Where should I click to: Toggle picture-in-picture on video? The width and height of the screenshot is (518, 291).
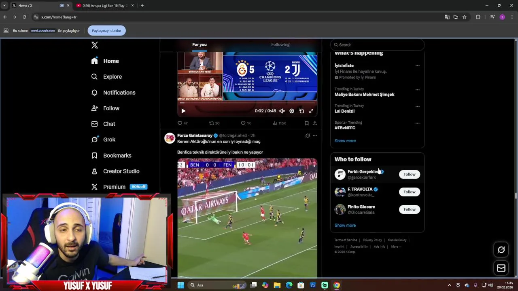[x=301, y=111]
